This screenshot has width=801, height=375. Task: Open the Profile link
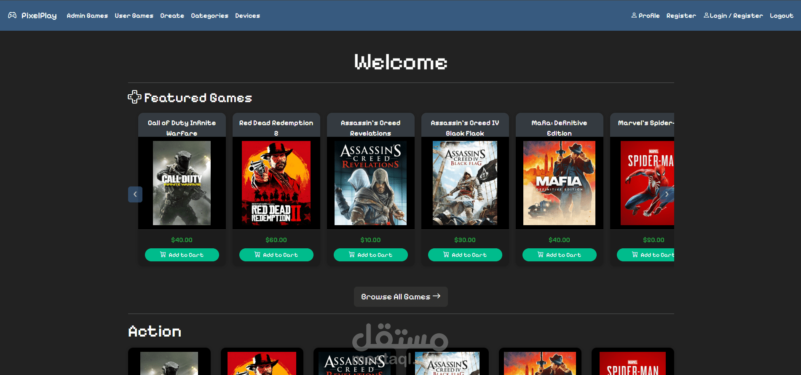(x=646, y=16)
